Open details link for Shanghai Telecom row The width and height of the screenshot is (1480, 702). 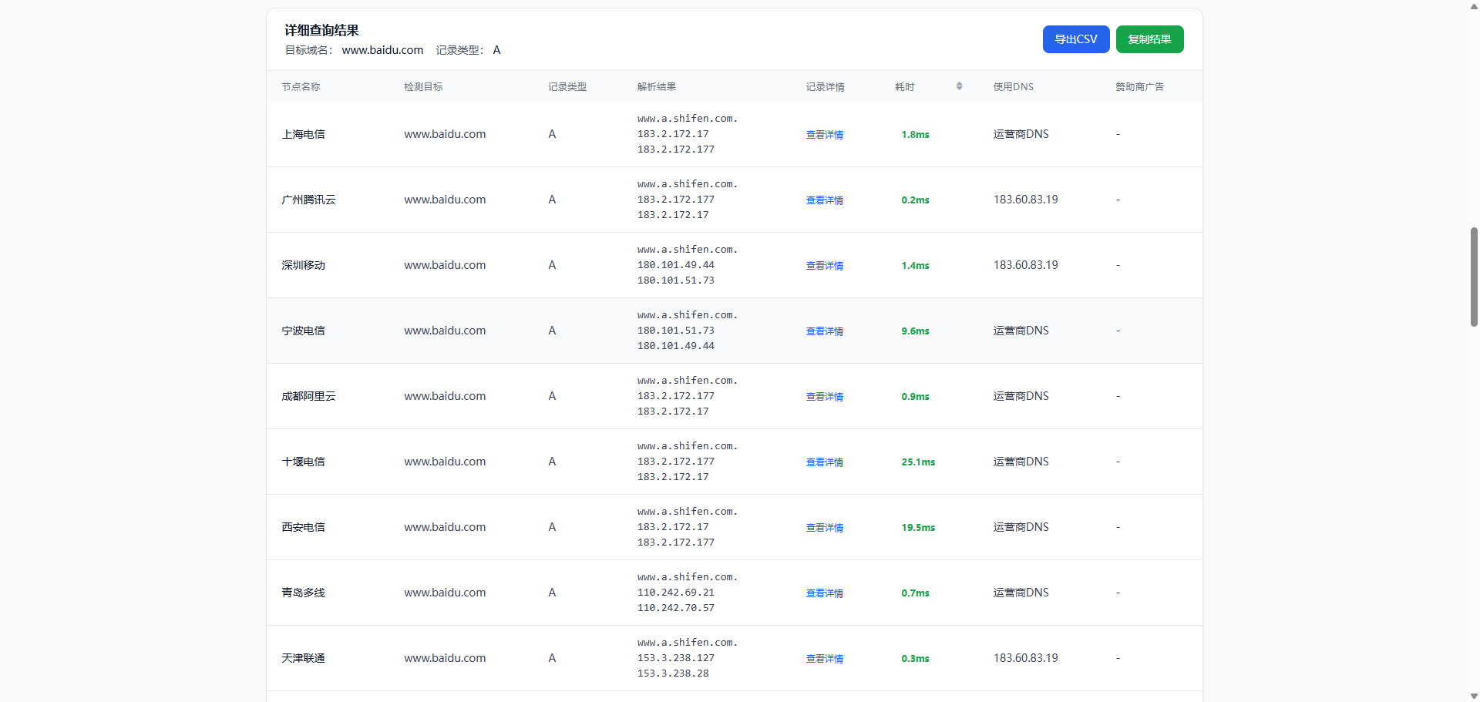point(824,135)
